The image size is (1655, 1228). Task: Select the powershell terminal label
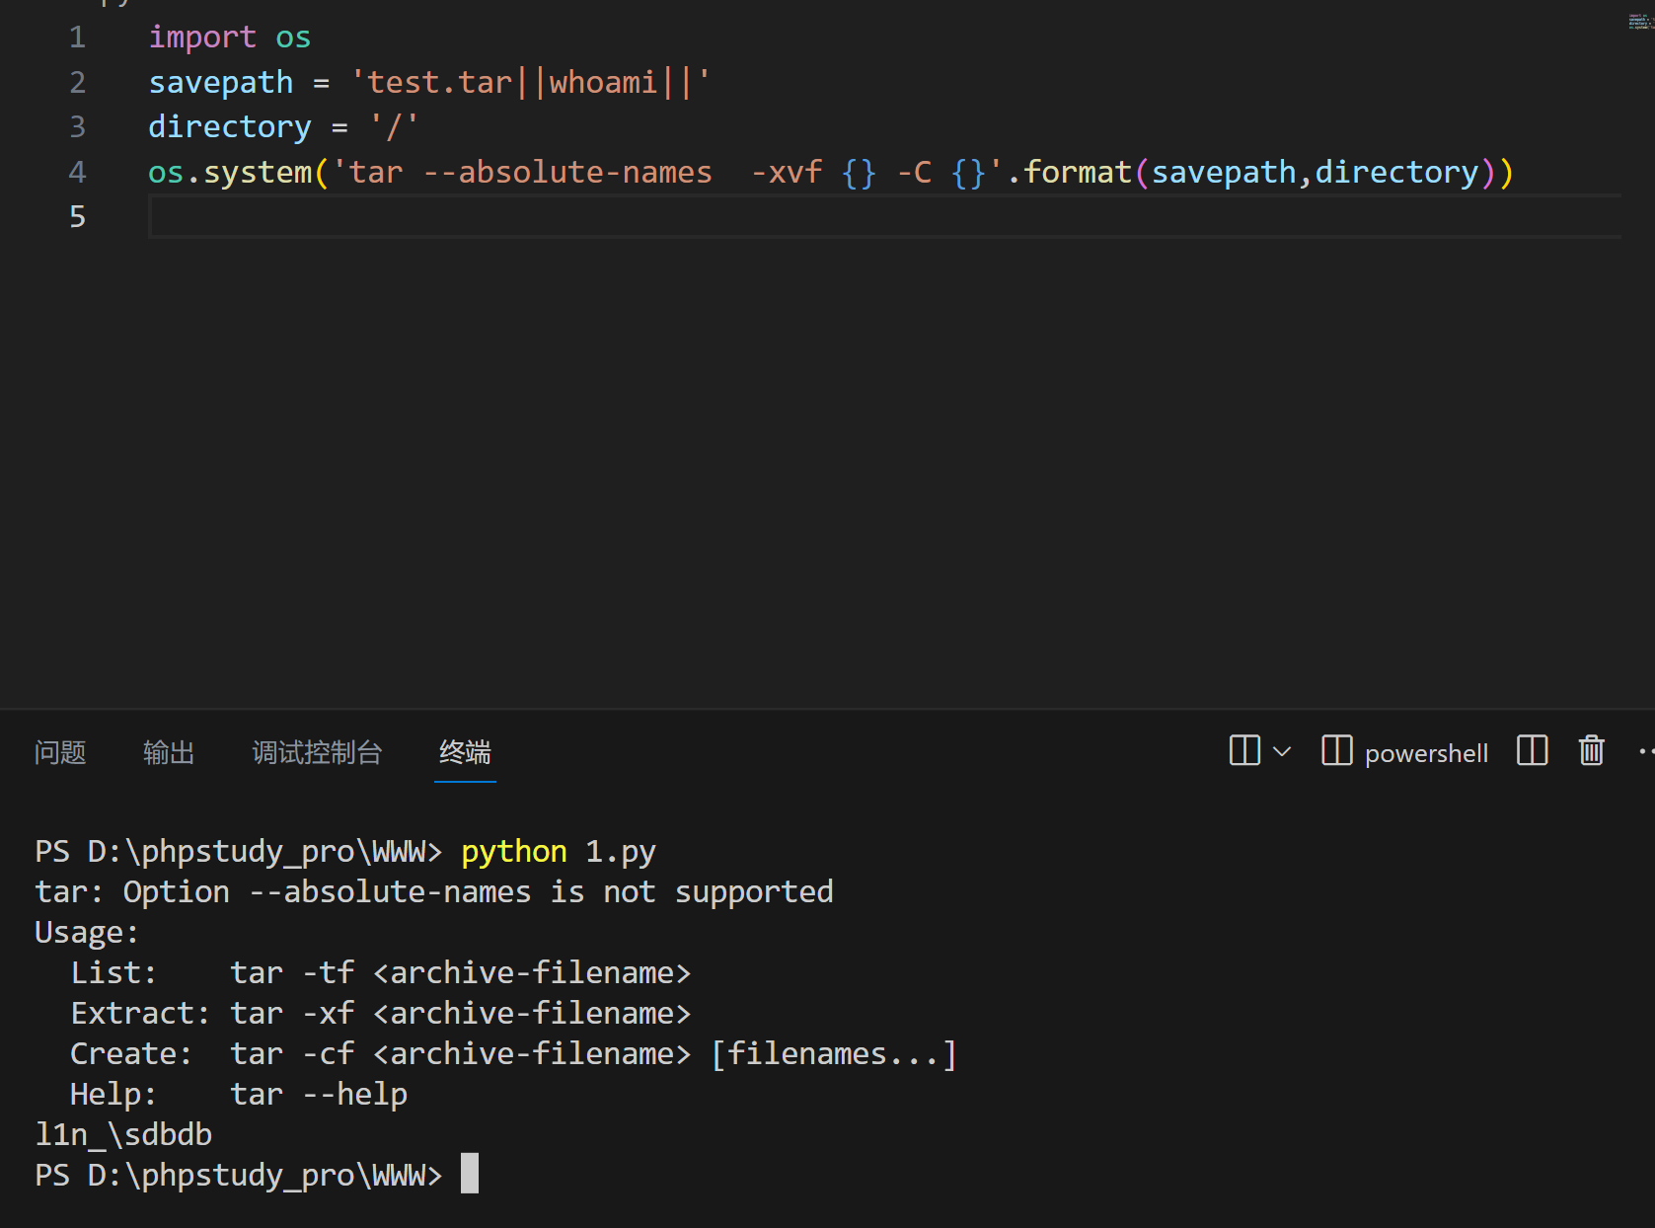pos(1425,753)
